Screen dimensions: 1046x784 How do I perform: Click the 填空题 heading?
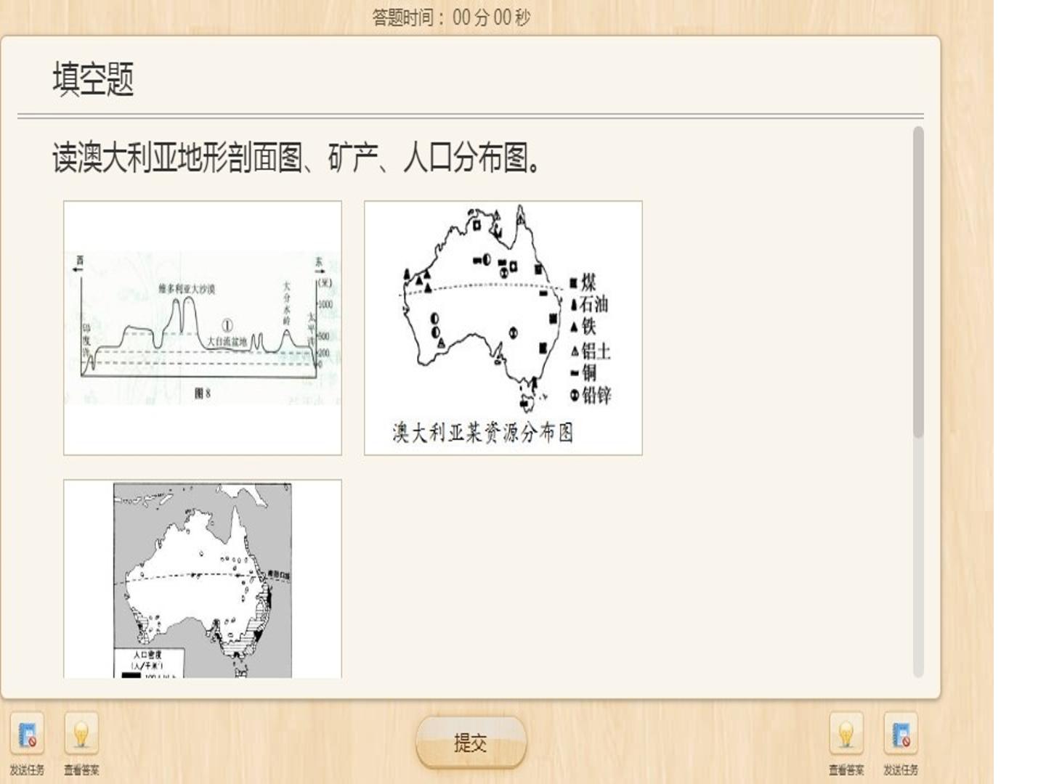93,79
